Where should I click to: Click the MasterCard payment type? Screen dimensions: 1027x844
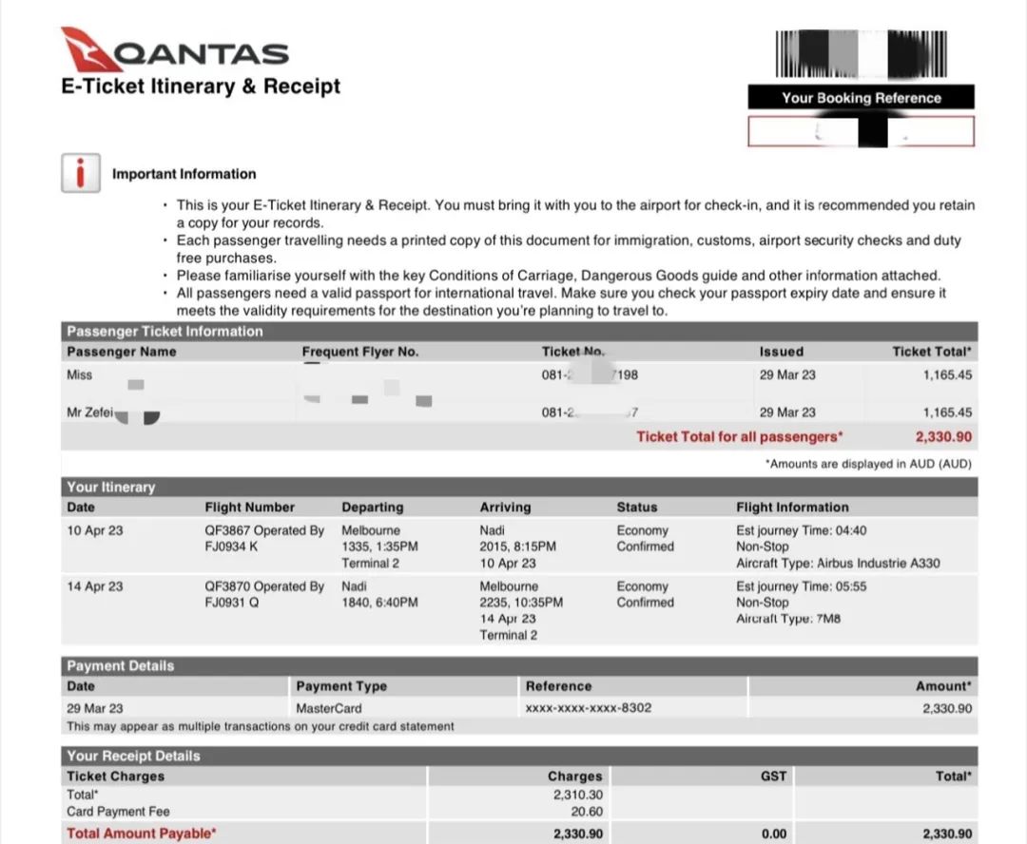pos(329,708)
